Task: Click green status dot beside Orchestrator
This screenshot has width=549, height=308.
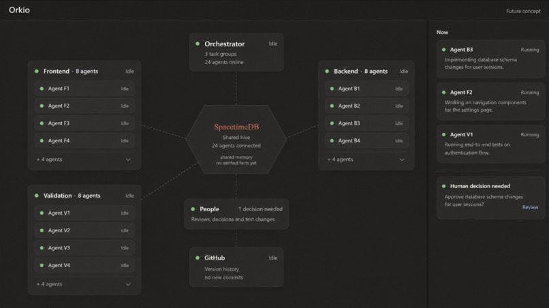Action: tap(198, 44)
